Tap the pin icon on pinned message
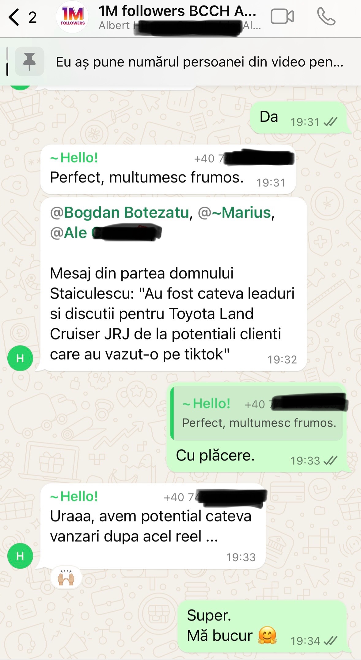361x660 pixels. click(29, 61)
